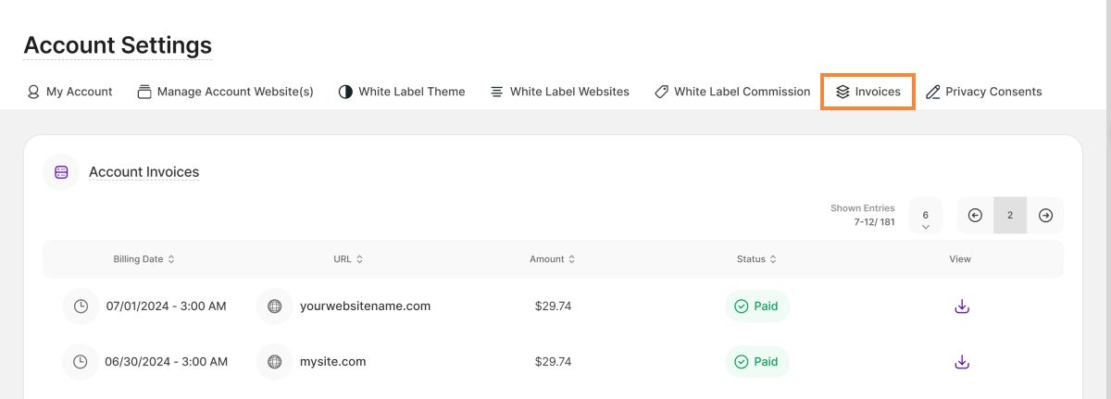The height and width of the screenshot is (399, 1111).
Task: Click globe icon beside yourwebsitename.com
Action: 274,306
